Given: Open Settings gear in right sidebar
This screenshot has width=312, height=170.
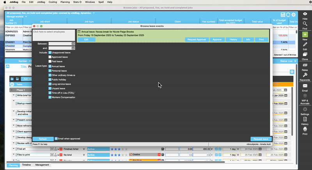Looking at the screenshot, I should click(305, 109).
